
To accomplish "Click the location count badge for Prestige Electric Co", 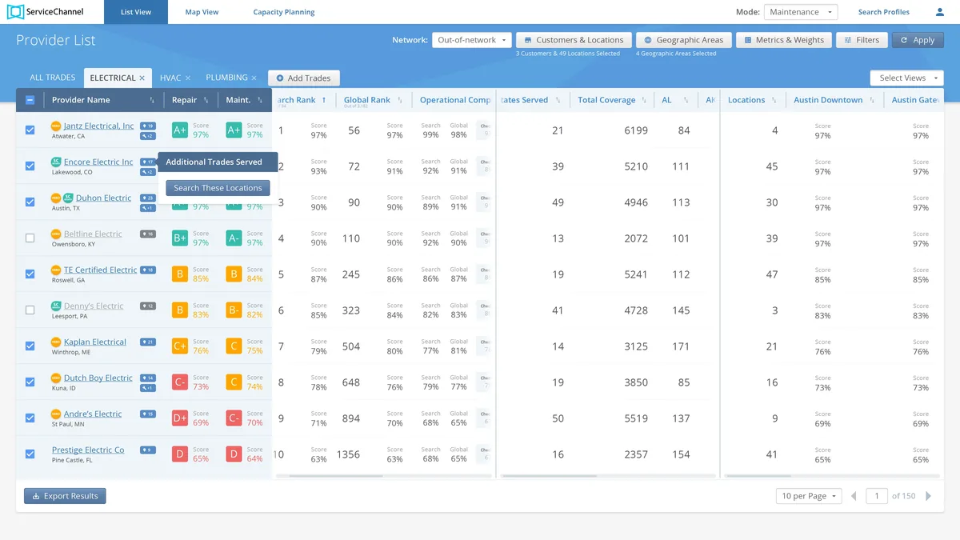I will click(148, 450).
